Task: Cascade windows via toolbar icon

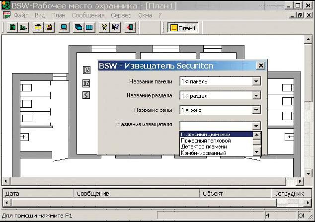Action: click(x=79, y=27)
